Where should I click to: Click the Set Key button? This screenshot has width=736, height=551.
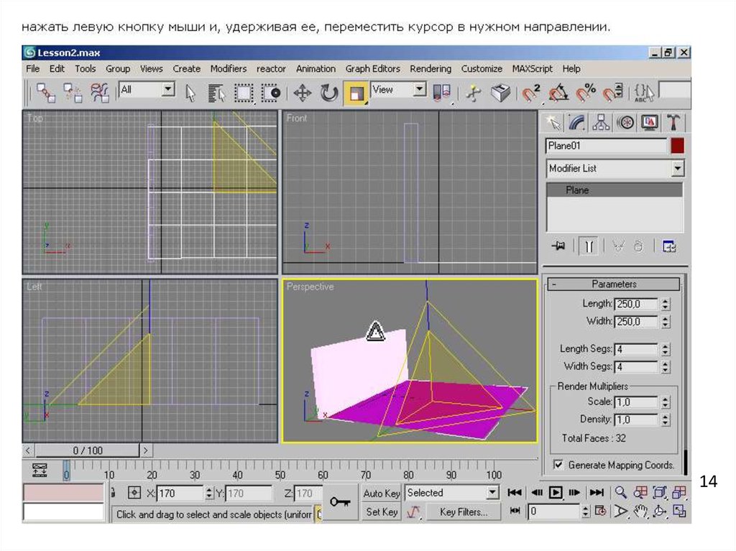coord(381,512)
